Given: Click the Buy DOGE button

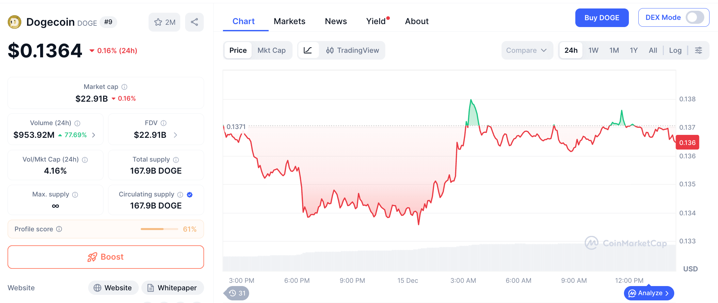Looking at the screenshot, I should pyautogui.click(x=602, y=18).
